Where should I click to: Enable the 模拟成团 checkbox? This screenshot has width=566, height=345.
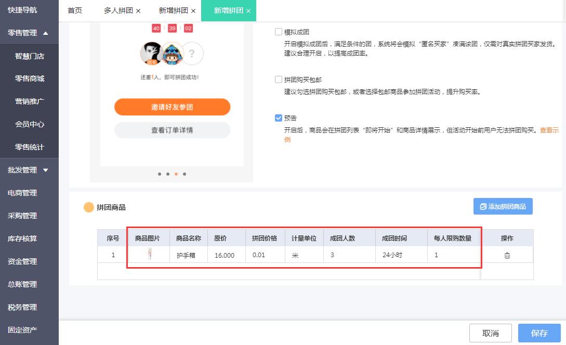pyautogui.click(x=279, y=31)
